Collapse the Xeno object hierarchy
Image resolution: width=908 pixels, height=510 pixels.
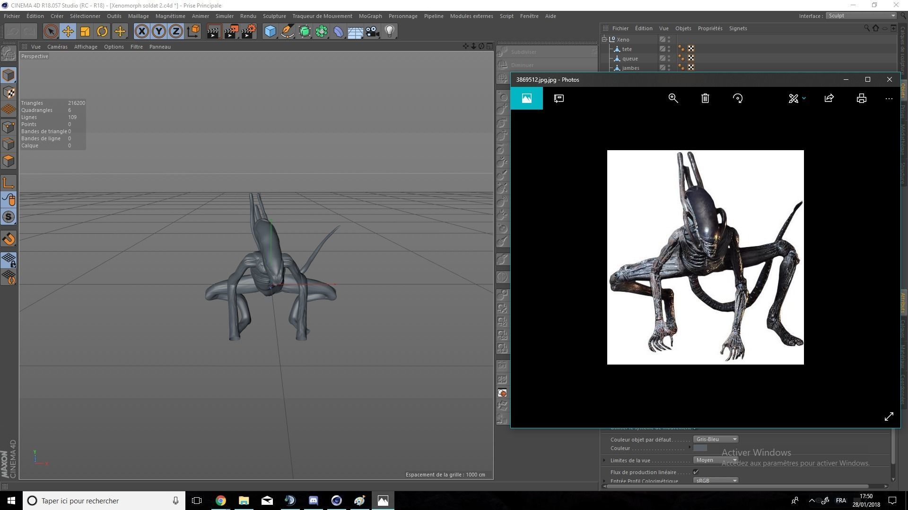604,40
